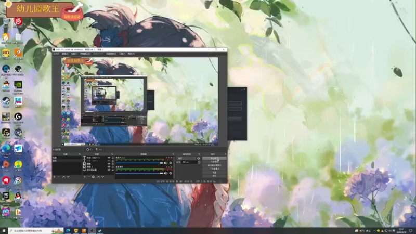
Task: Open Microsoft Edge from the taskbar
Action: (68, 231)
